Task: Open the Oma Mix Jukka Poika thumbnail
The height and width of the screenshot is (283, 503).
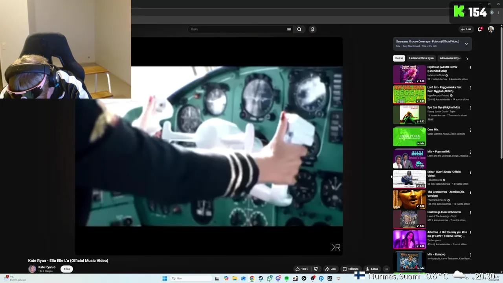Action: (x=409, y=137)
